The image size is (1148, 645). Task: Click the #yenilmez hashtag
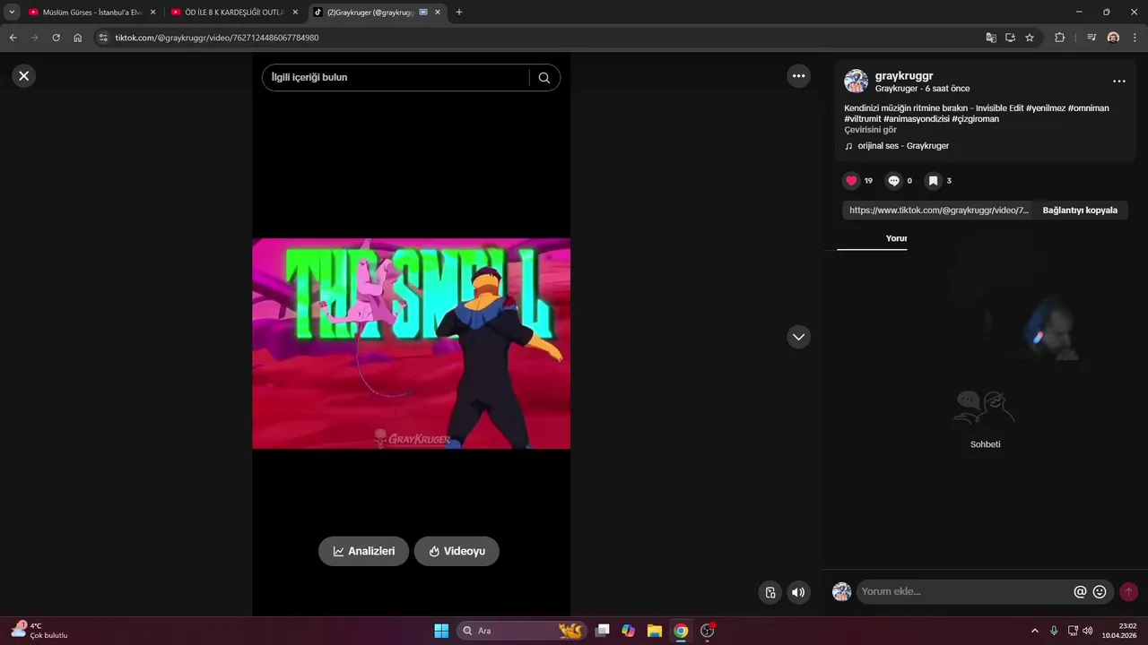click(1046, 108)
